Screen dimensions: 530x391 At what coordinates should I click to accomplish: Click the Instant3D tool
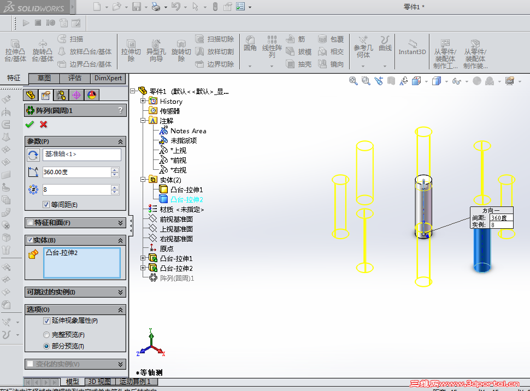tap(412, 48)
